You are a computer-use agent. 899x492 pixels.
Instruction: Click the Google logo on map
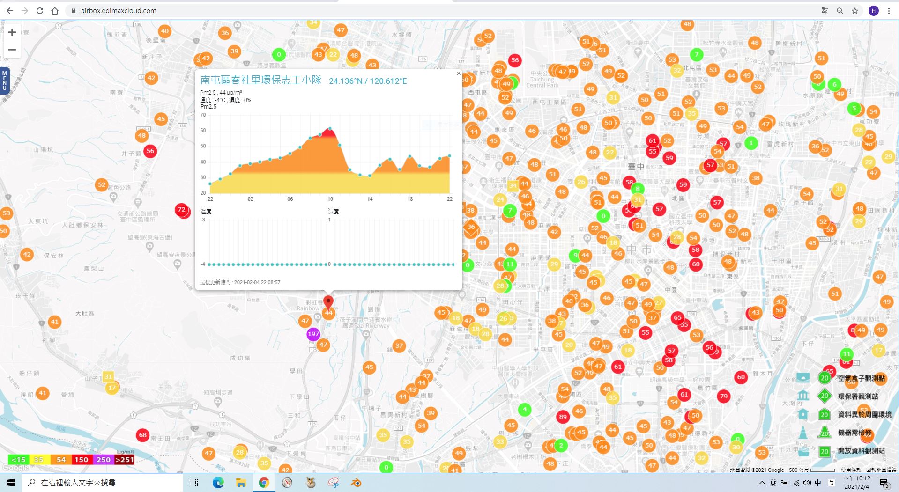point(15,467)
